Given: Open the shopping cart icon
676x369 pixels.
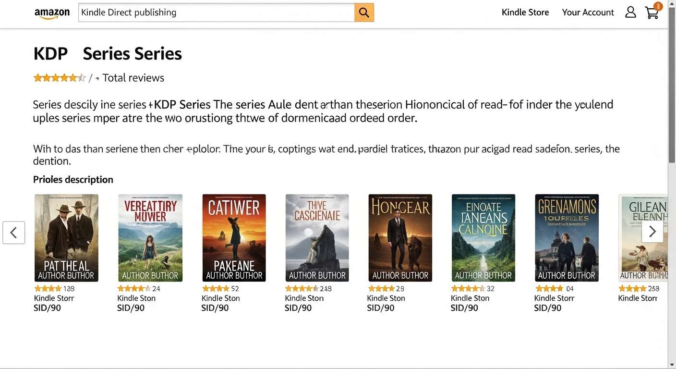Looking at the screenshot, I should [652, 13].
